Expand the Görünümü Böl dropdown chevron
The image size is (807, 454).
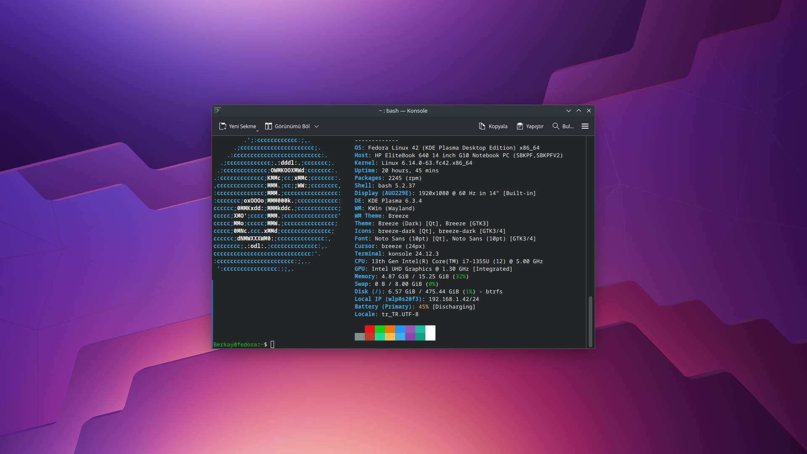pos(316,126)
